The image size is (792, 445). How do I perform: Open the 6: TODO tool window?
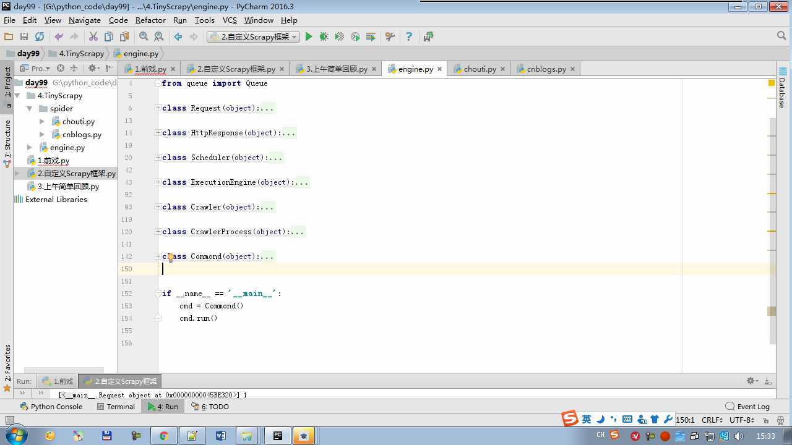pyautogui.click(x=210, y=407)
